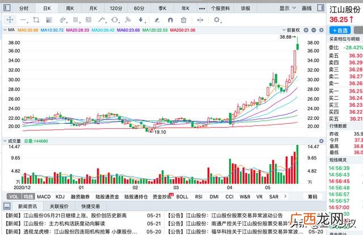The height and width of the screenshot is (235, 363).
Task: Click the 筹码 button
Action: click(x=313, y=197)
